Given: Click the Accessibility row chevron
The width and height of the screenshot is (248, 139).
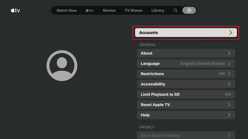Looking at the screenshot, I should (229, 84).
